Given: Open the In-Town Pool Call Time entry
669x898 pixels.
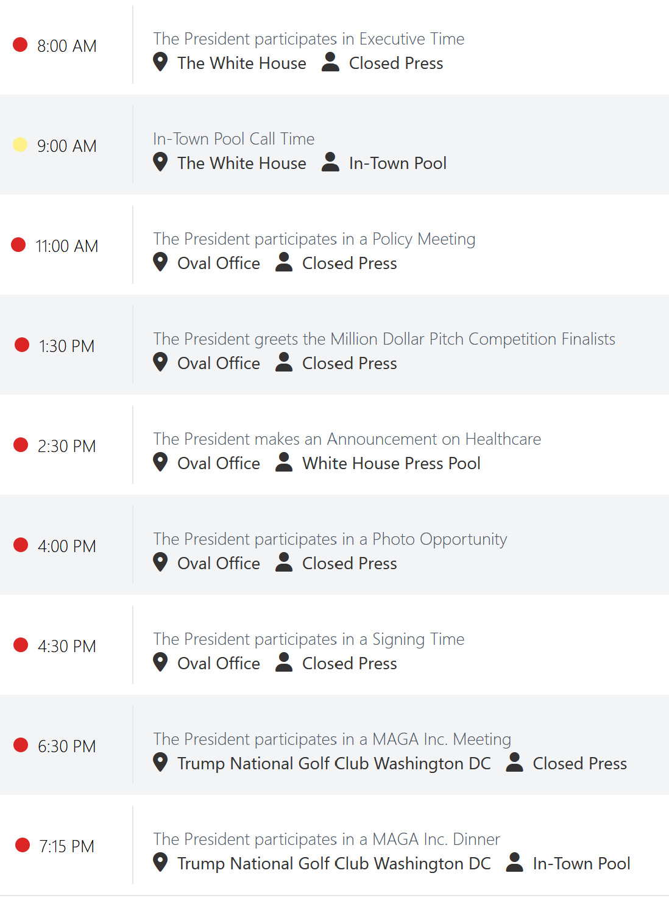Looking at the screenshot, I should (234, 139).
